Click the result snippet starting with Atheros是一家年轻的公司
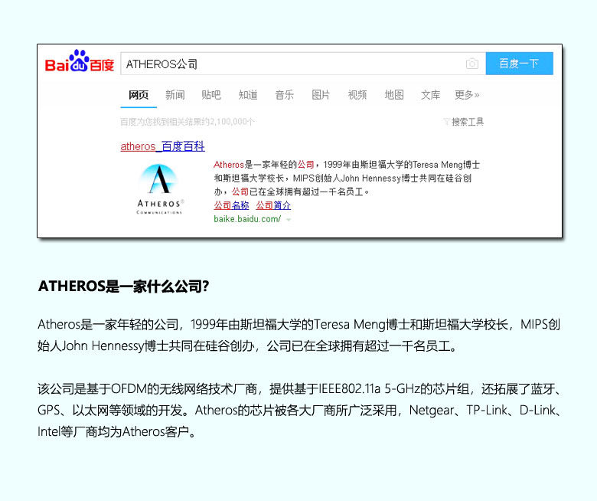This screenshot has height=501, width=597. tap(347, 178)
